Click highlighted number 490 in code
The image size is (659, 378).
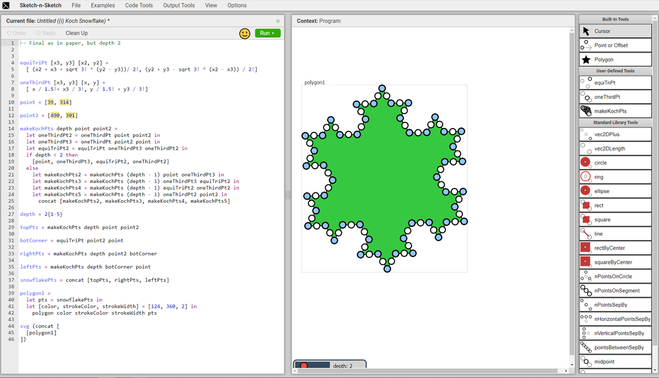click(55, 115)
